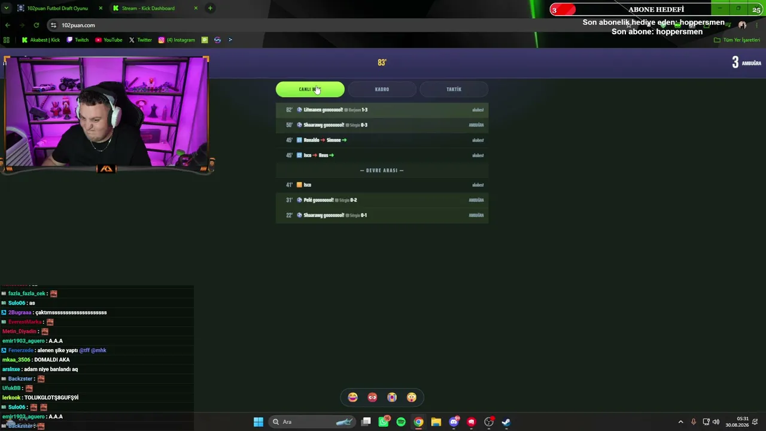Click the mkaa_3506 chat message
This screenshot has width=766, height=431.
pos(36,360)
